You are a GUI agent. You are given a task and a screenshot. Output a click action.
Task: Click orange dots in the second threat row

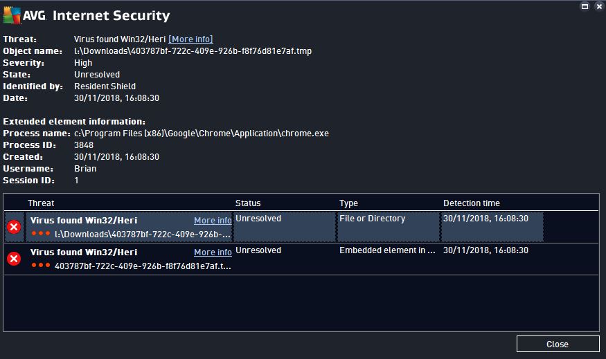point(41,266)
